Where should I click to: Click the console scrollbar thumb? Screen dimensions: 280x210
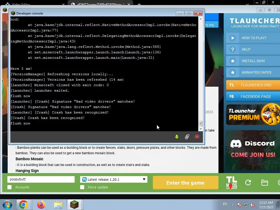point(200,124)
